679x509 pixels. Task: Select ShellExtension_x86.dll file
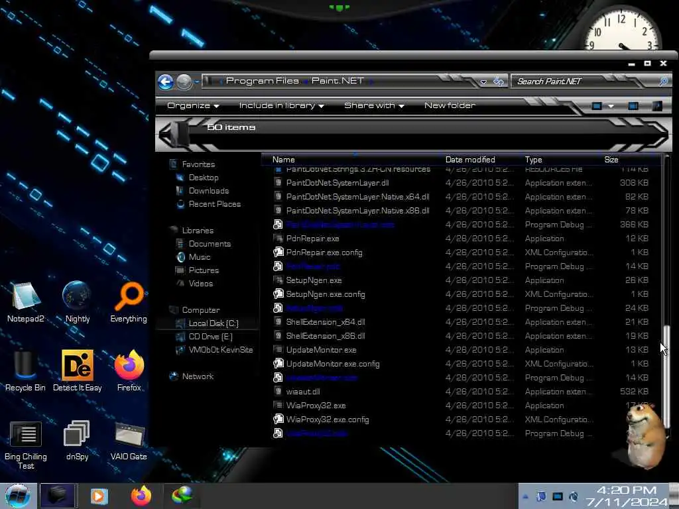pyautogui.click(x=325, y=336)
